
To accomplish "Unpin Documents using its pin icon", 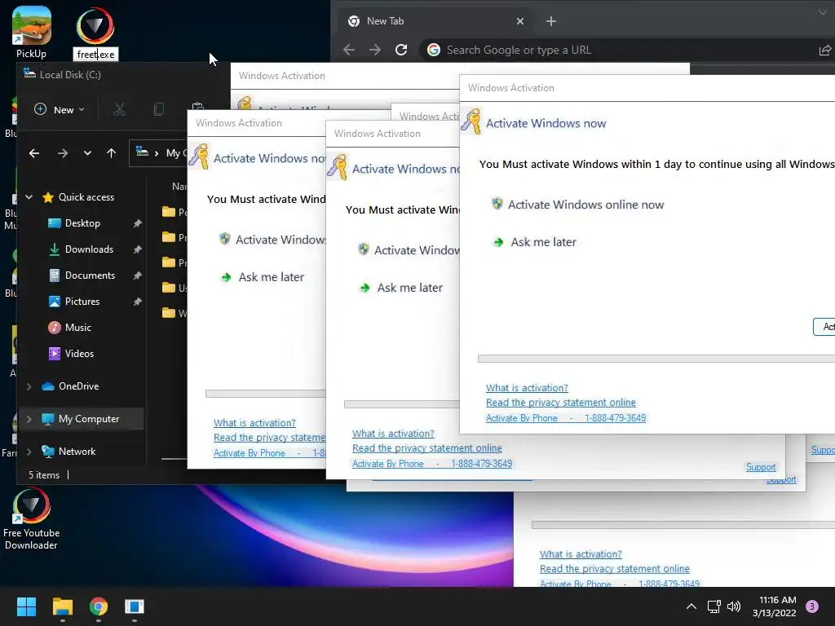I will pyautogui.click(x=137, y=276).
